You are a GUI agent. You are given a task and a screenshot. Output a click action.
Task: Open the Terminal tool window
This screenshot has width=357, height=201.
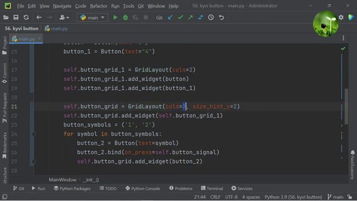tap(212, 189)
